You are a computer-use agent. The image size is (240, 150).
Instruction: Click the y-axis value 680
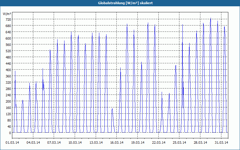point(8,26)
